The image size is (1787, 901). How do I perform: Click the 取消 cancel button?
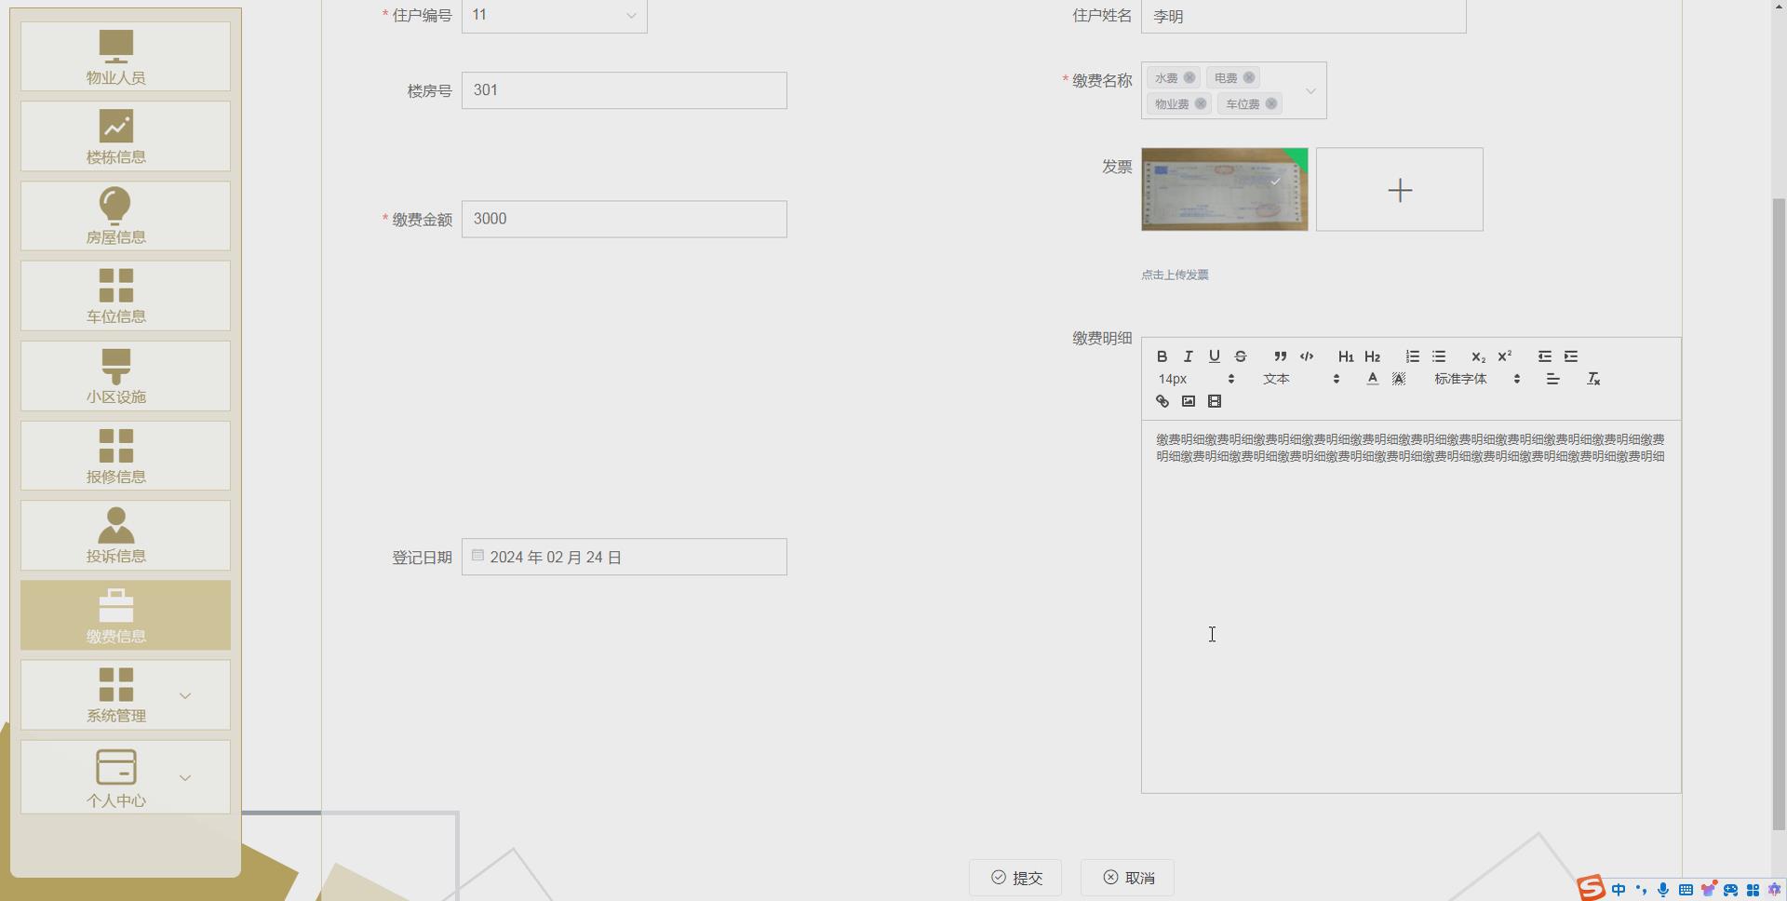1127,878
